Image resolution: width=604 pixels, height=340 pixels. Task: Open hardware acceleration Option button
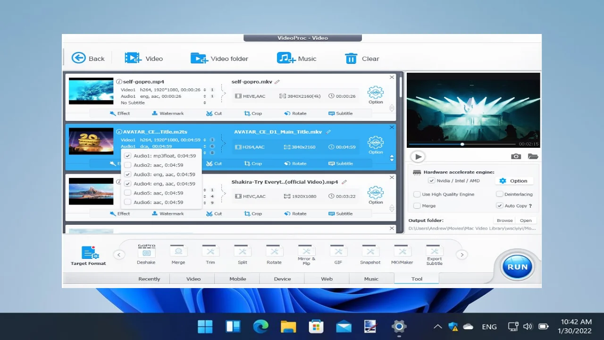click(x=514, y=181)
